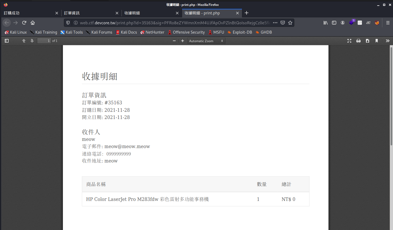Go to previous PDF page arrow
Screen dimensions: 393x230
(24, 41)
